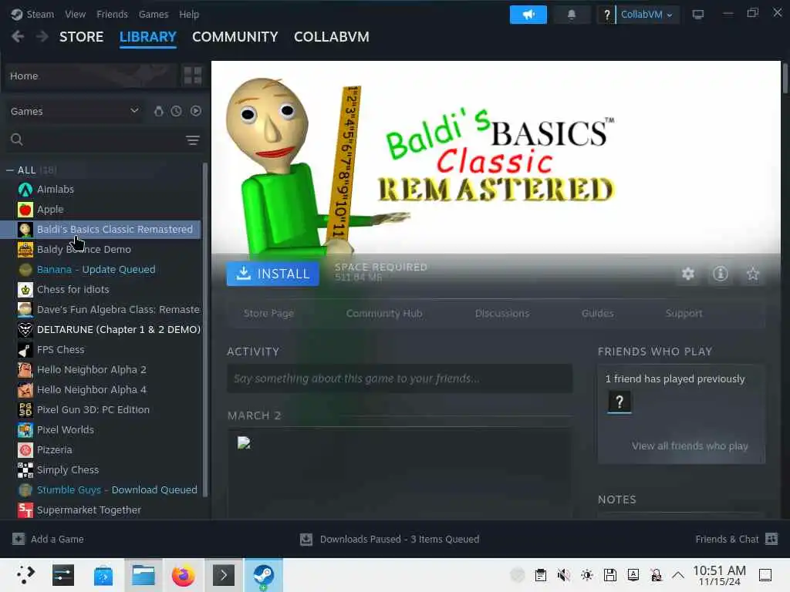Screen dimensions: 790x592
Task: Select Chess for idiots
Action: [x=101, y=290]
